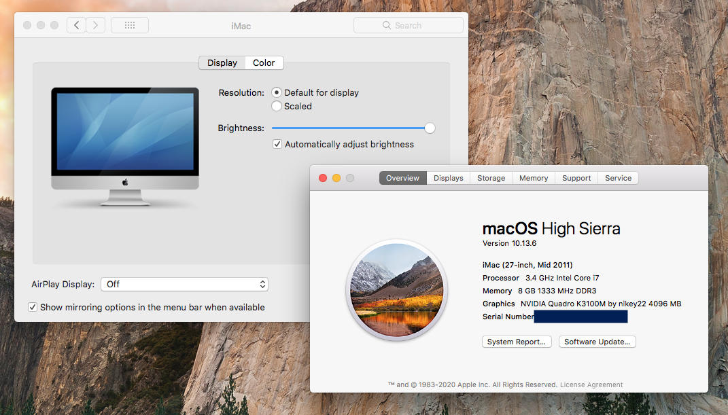Open the Service tab
728x415 pixels.
click(x=618, y=178)
